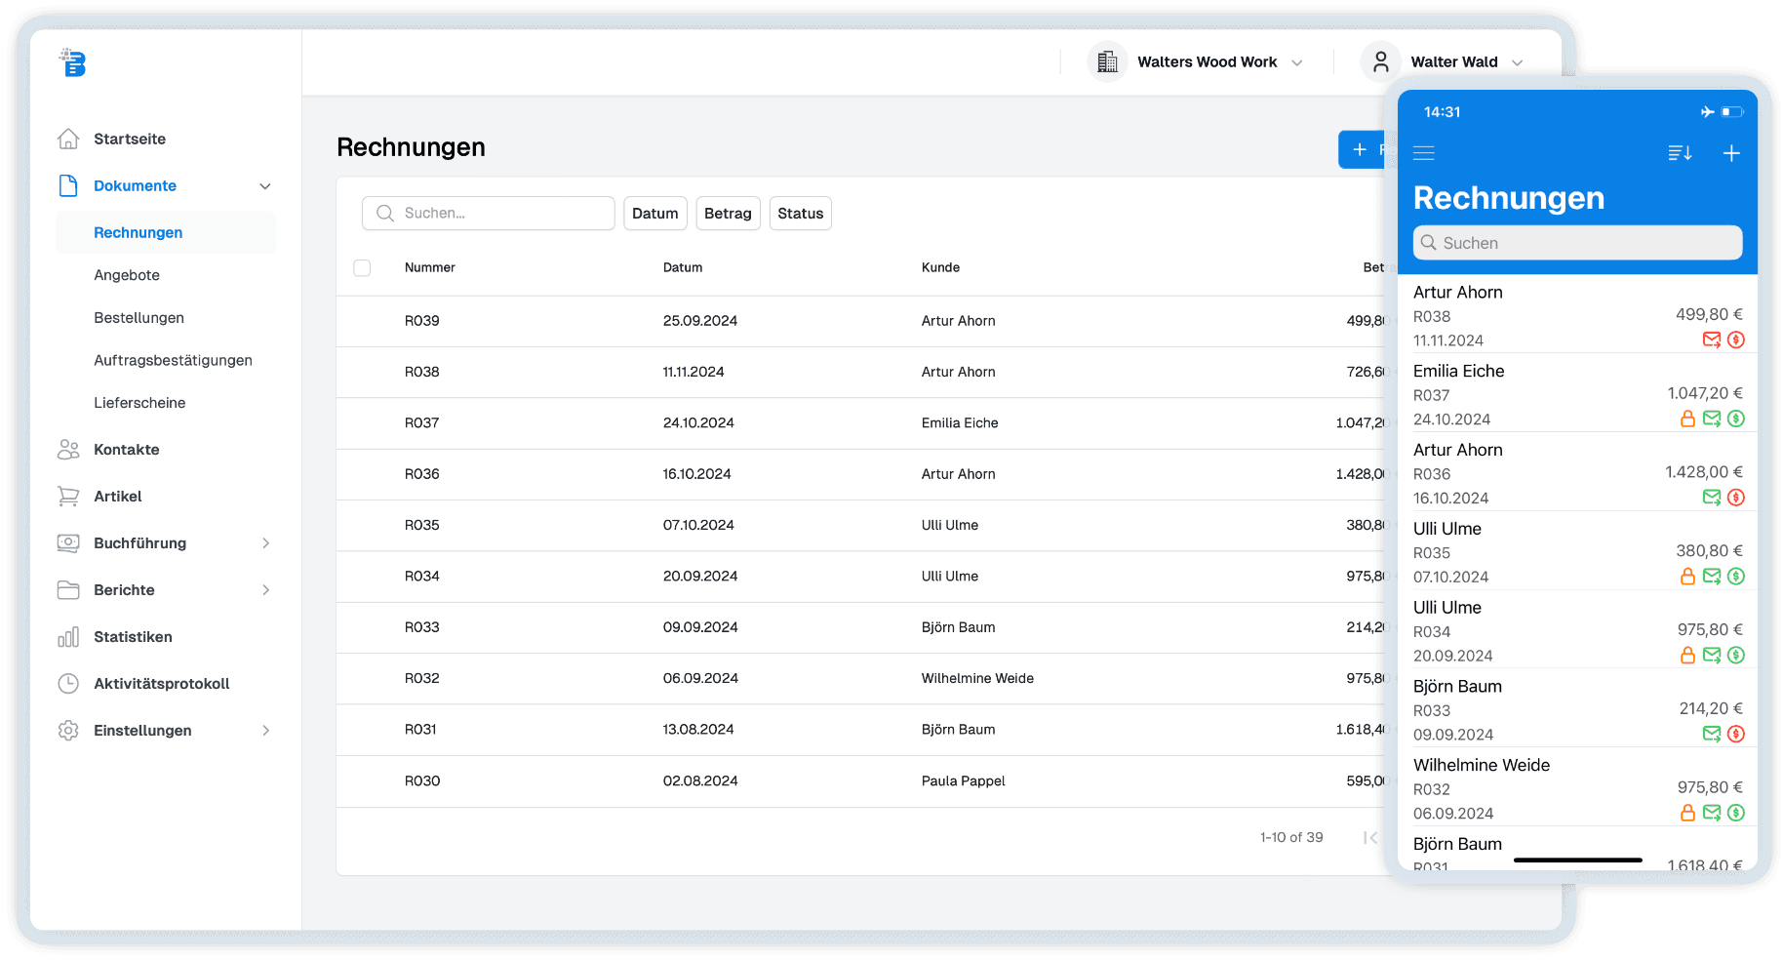Open the Walters Wood Work company dropdown
1783x960 pixels.
1196,61
